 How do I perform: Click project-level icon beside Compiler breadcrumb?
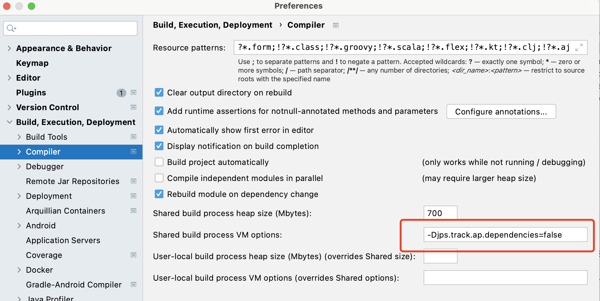point(336,25)
